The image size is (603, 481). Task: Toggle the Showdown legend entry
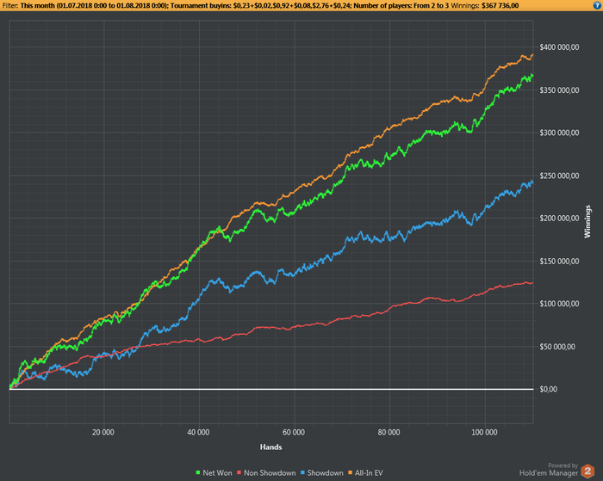point(322,473)
